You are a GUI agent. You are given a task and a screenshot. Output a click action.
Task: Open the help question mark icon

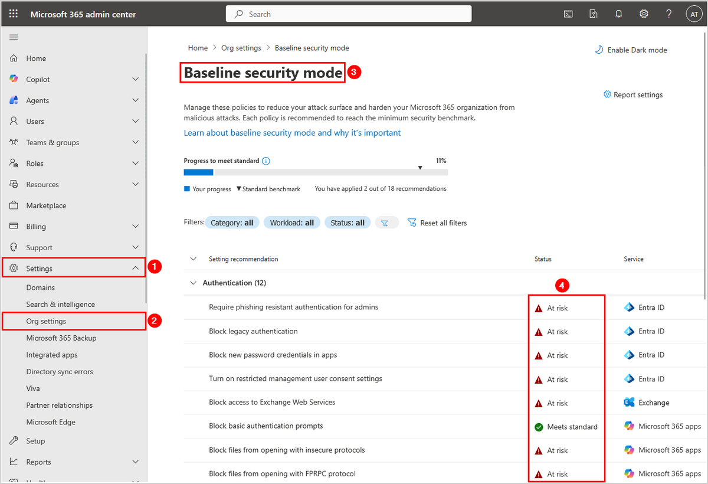(668, 14)
